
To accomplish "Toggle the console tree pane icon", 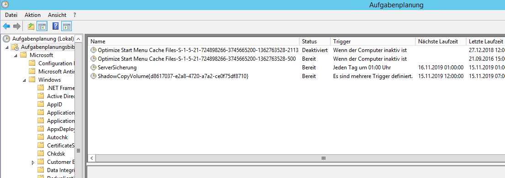I will (x=42, y=26).
